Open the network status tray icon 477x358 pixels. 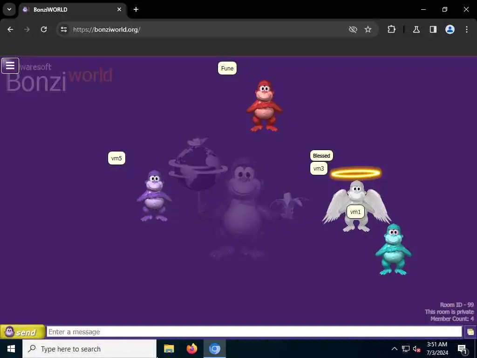[x=406, y=349]
